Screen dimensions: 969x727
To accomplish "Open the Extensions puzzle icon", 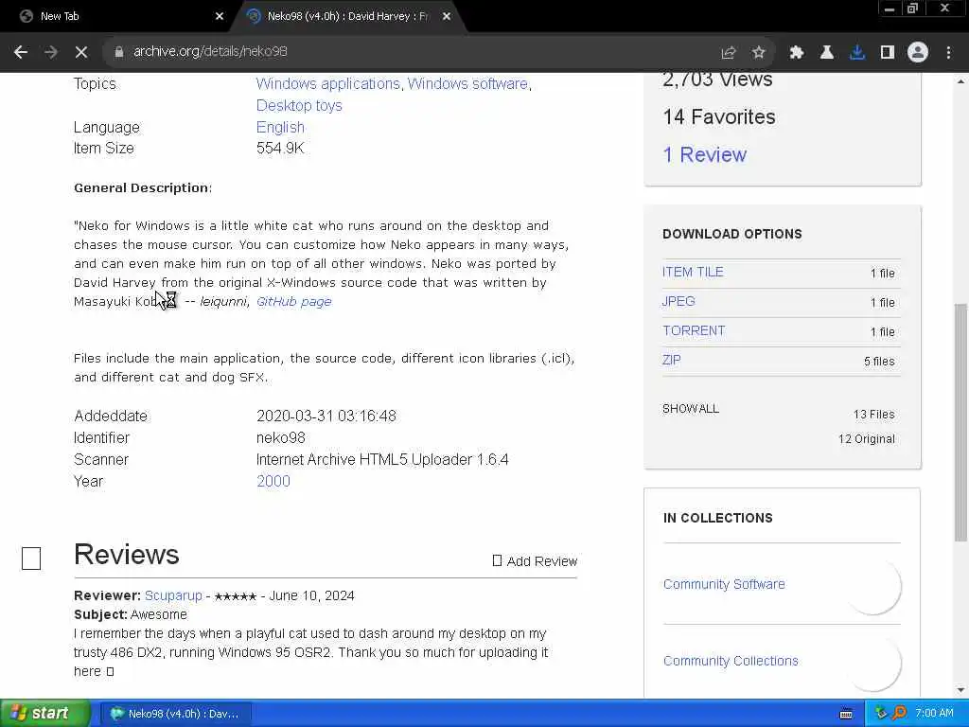I will click(797, 53).
